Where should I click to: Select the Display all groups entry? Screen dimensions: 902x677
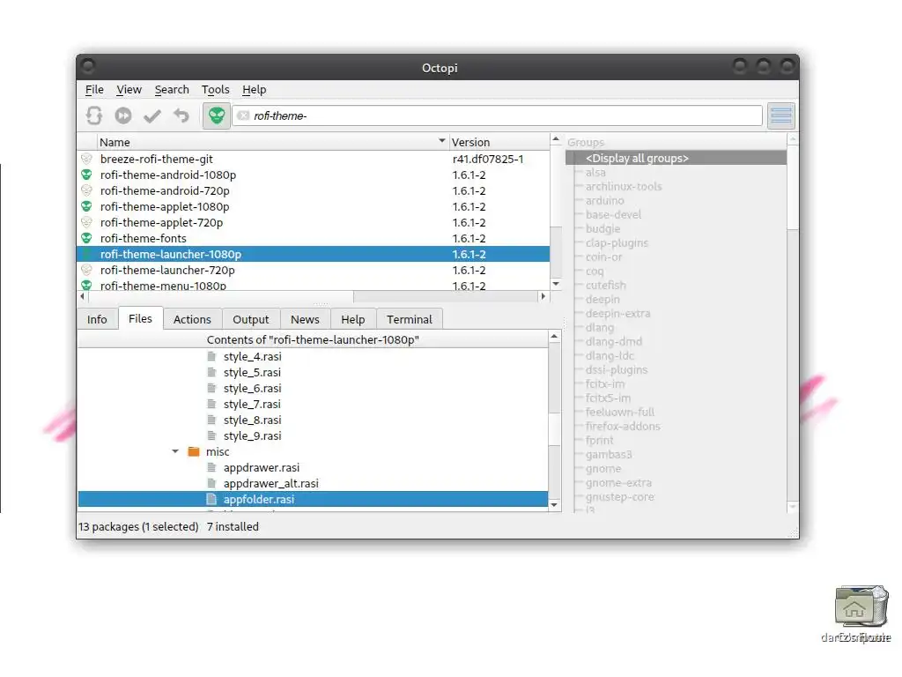676,159
